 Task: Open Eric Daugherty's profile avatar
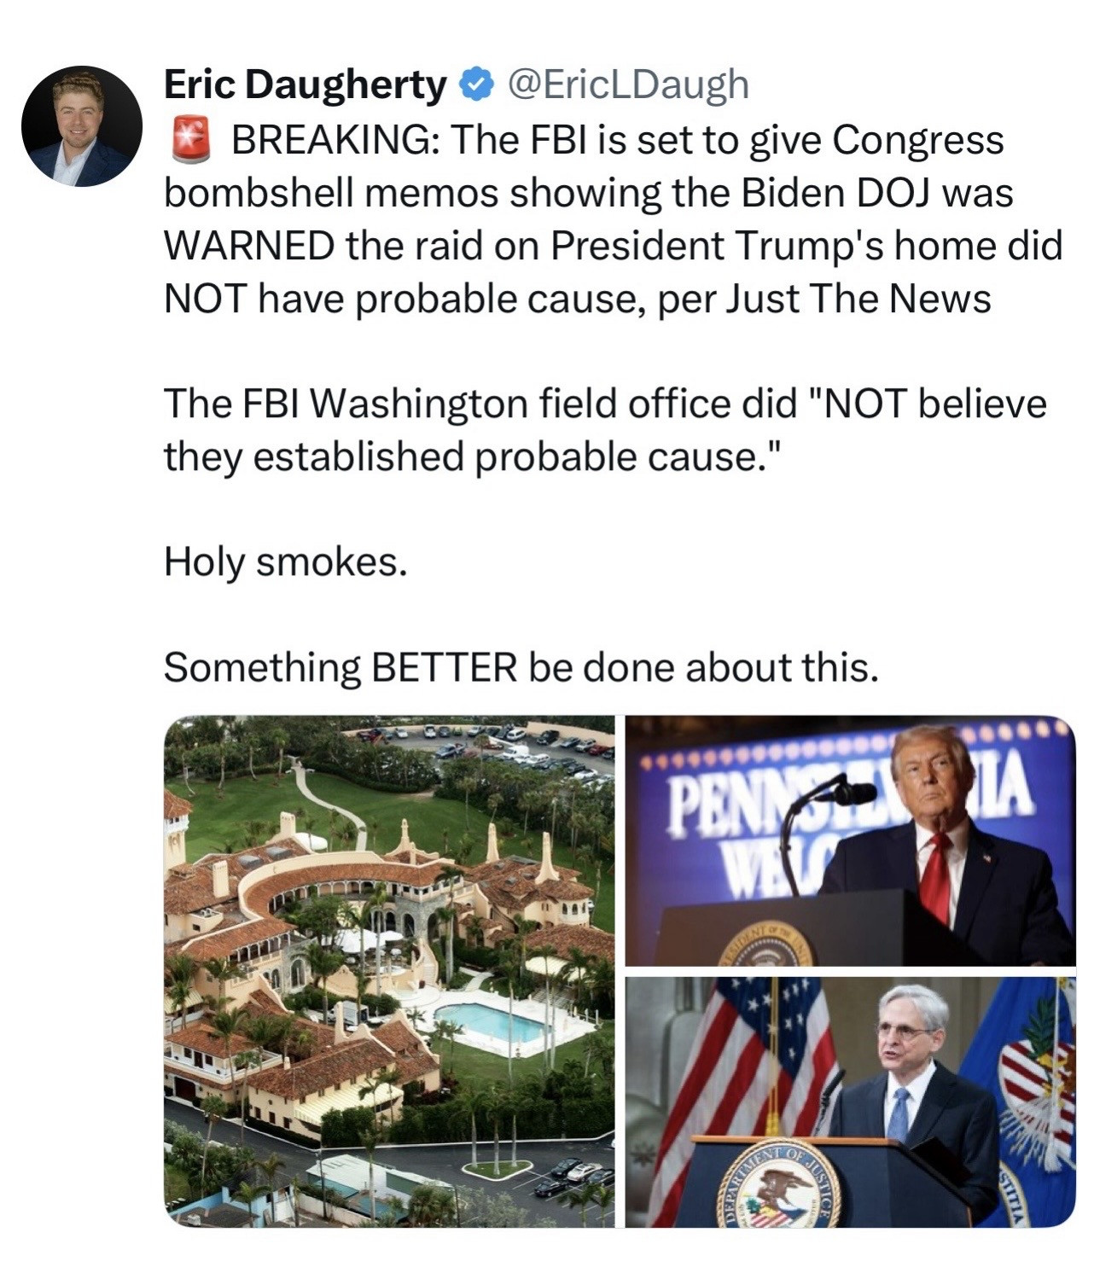pos(82,126)
